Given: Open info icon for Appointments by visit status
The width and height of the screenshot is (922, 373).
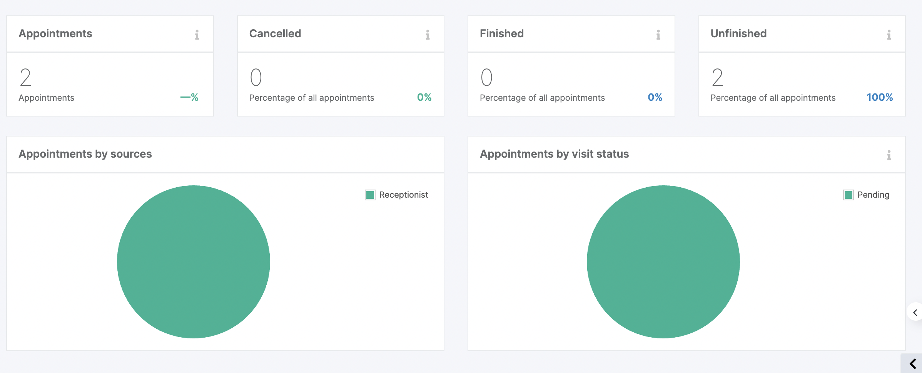Looking at the screenshot, I should (x=889, y=155).
